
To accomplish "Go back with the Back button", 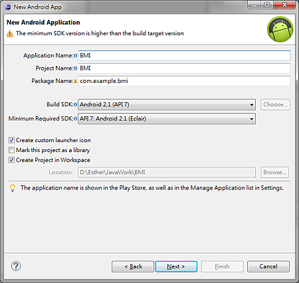I will (x=133, y=266).
